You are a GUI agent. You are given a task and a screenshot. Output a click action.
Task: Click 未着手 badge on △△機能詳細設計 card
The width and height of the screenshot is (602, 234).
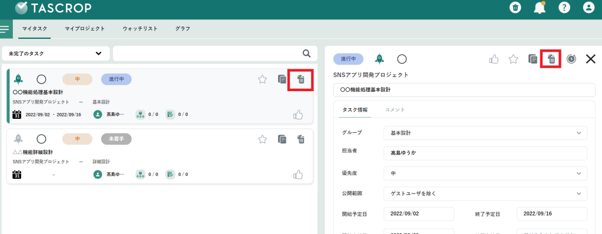point(116,139)
